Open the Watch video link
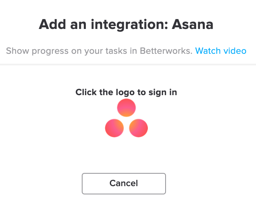This screenshot has width=256, height=206. tap(221, 51)
